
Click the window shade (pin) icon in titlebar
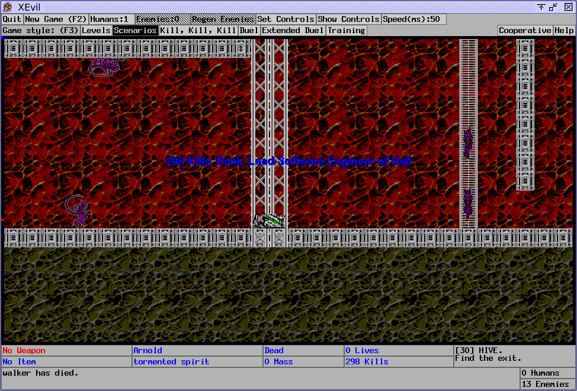tap(541, 7)
